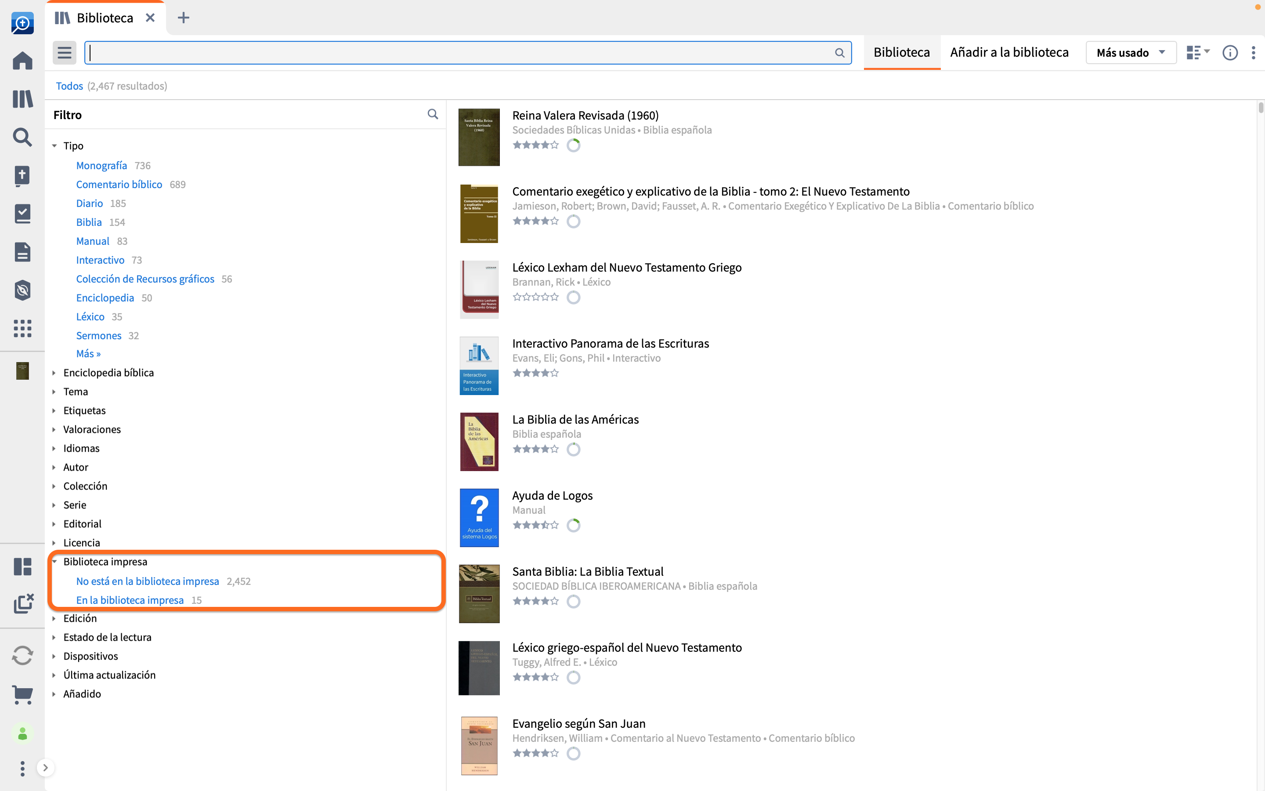This screenshot has height=791, width=1265.
Task: Toggle the filter sidebar hamburger button
Action: [x=64, y=52]
